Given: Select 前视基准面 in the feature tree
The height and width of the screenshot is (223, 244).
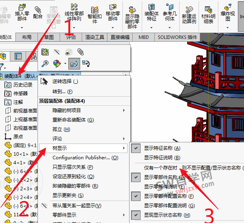Looking at the screenshot, I should point(25,111).
